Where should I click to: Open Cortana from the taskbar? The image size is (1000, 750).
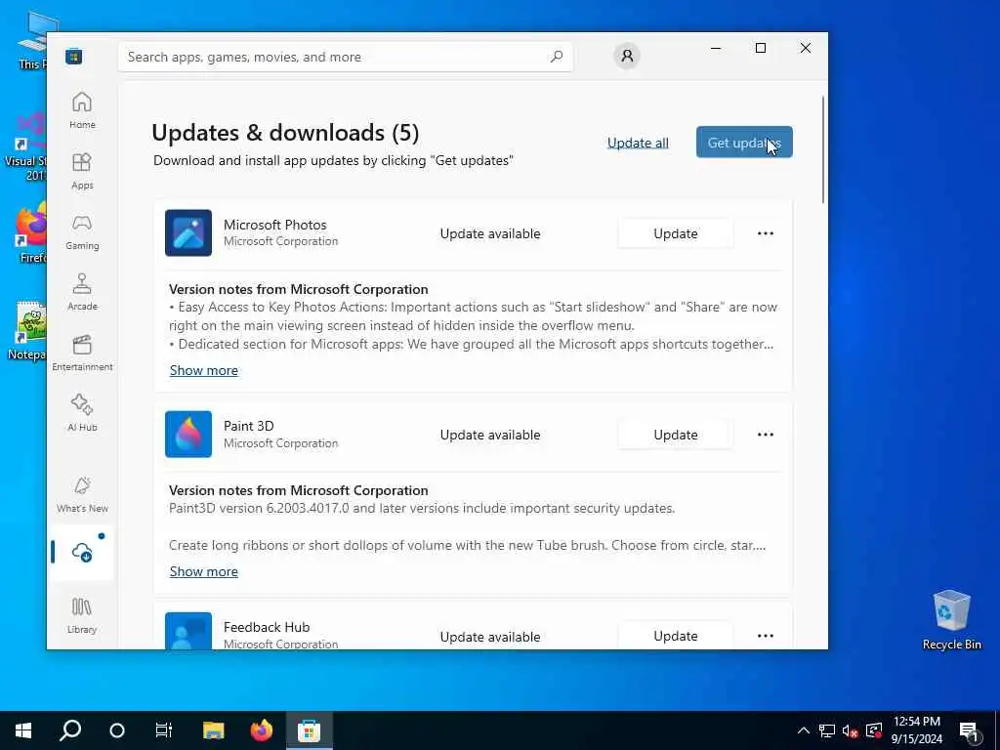[117, 730]
